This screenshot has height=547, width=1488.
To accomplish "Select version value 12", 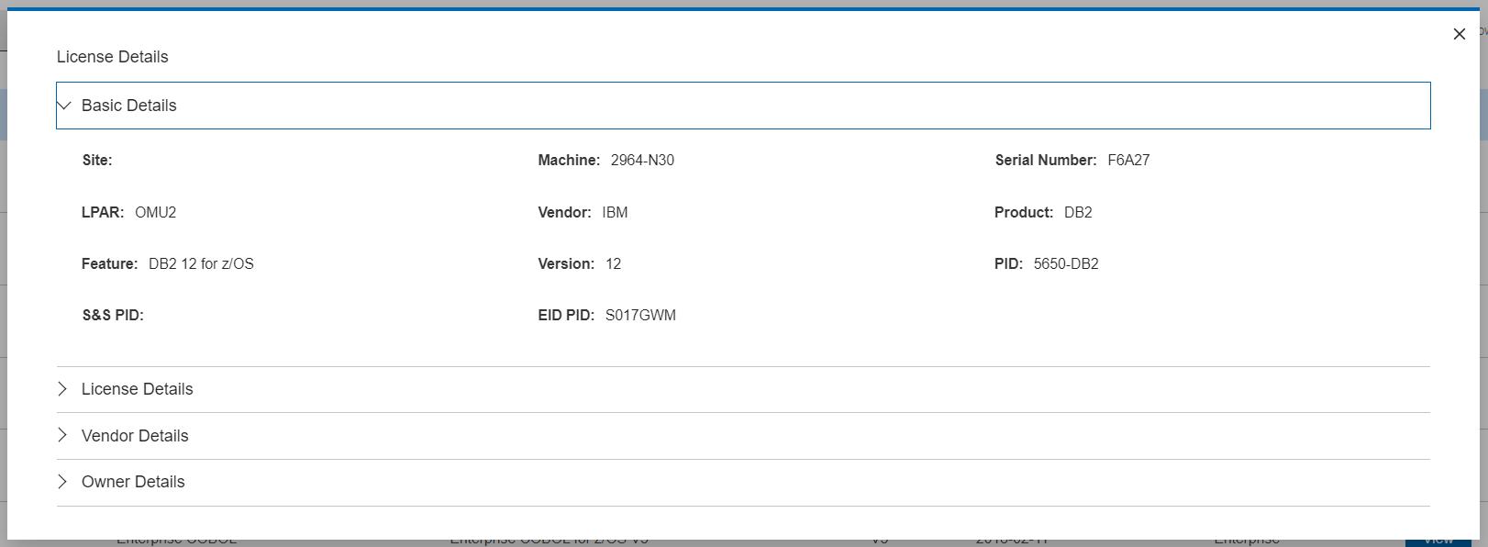I will 613,263.
